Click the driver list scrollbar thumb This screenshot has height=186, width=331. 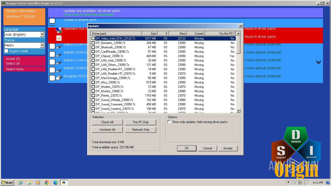pyautogui.click(x=238, y=44)
